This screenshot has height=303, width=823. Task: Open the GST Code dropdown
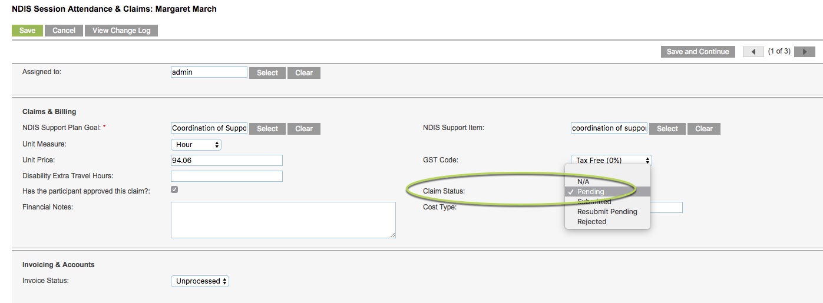click(612, 160)
